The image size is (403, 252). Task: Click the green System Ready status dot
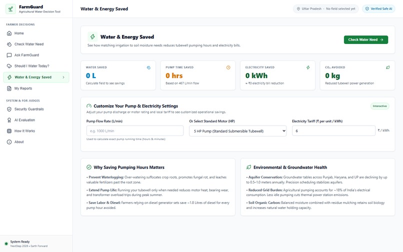pyautogui.click(x=6, y=244)
